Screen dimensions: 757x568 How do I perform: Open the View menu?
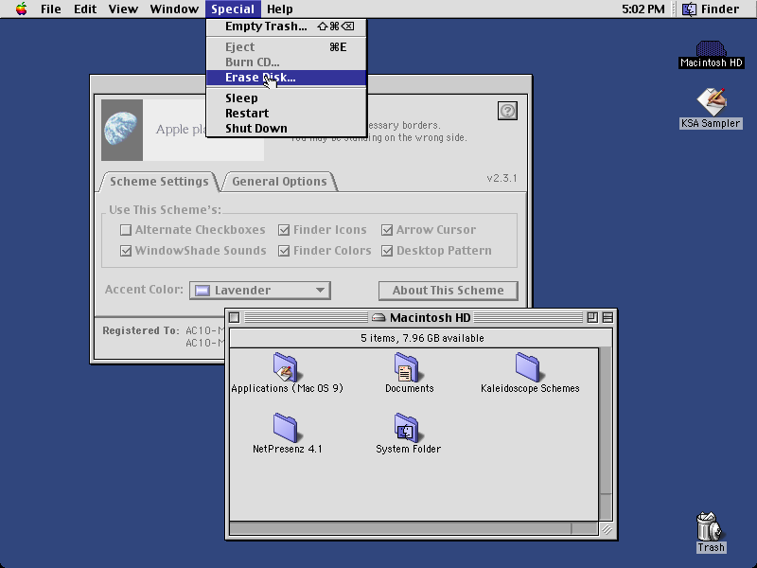123,9
